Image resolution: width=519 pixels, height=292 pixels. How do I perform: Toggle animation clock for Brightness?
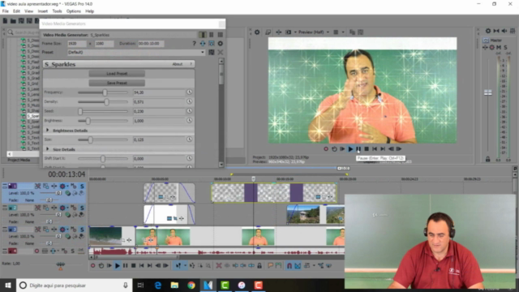tap(189, 121)
